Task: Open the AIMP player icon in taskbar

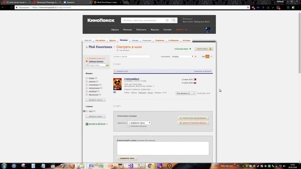Action: (x=169, y=166)
